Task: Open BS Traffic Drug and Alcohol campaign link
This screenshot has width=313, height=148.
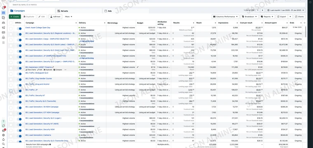Action: point(37,84)
